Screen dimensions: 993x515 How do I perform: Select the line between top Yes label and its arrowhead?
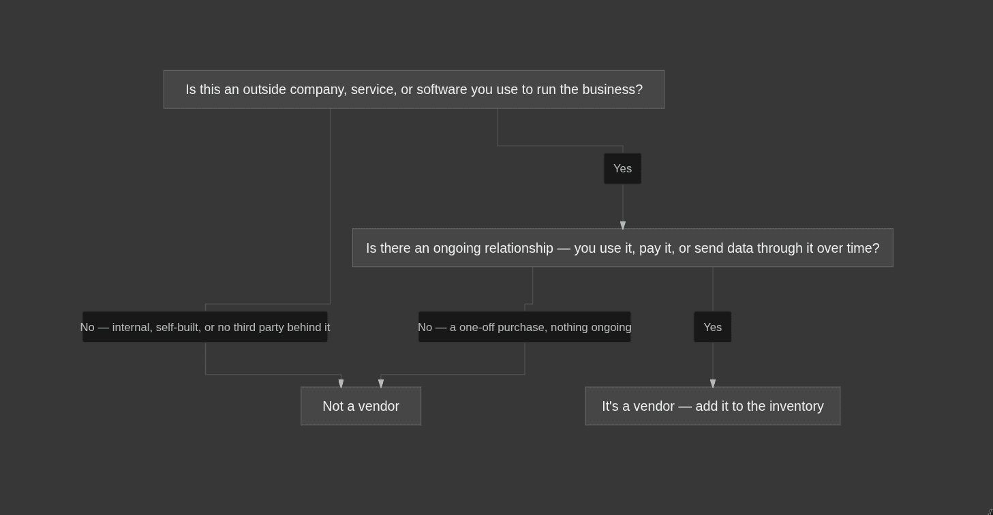coord(623,202)
